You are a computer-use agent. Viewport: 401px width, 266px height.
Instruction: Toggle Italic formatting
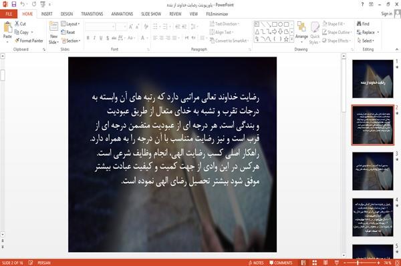pyautogui.click(x=94, y=38)
